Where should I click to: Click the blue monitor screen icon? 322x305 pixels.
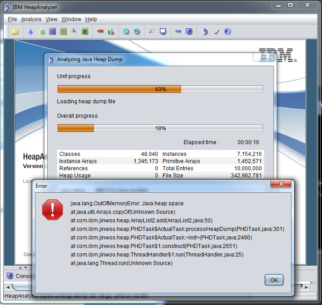tap(189, 31)
